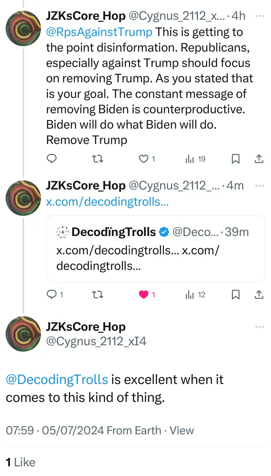Viewport: 271px width, 476px height.
Task: Unlike the tweet with the pink heart
Action: [144, 295]
